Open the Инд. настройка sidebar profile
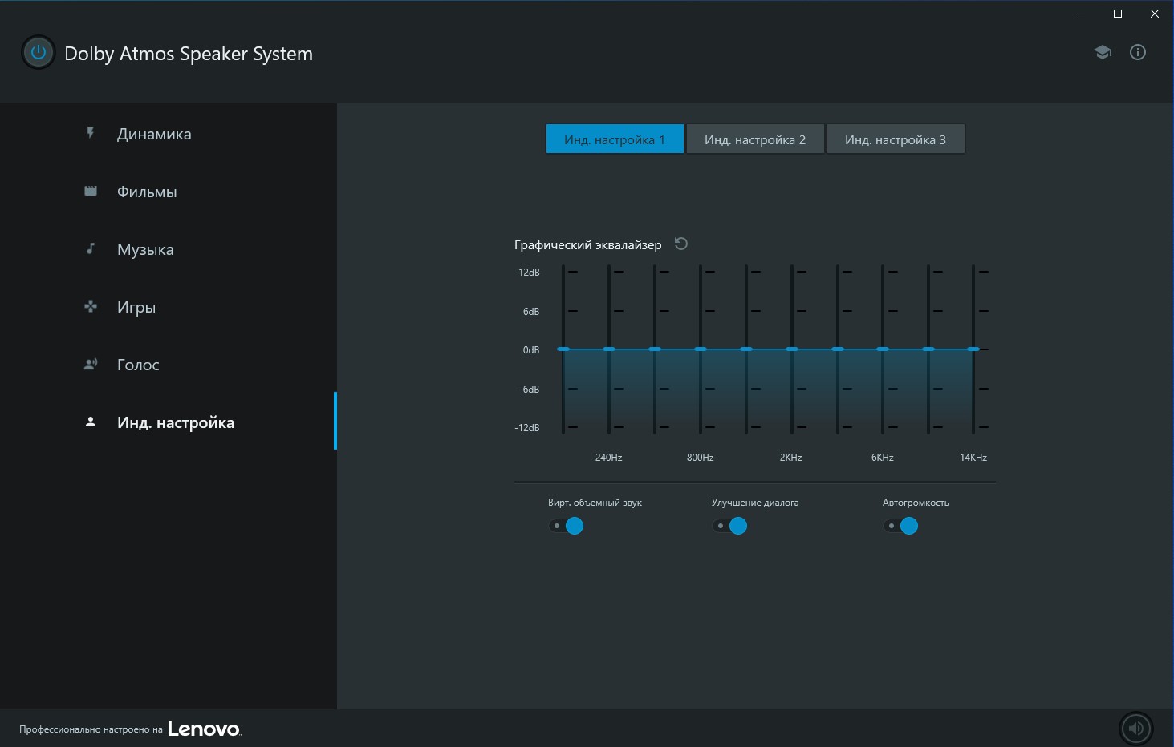 coord(175,422)
